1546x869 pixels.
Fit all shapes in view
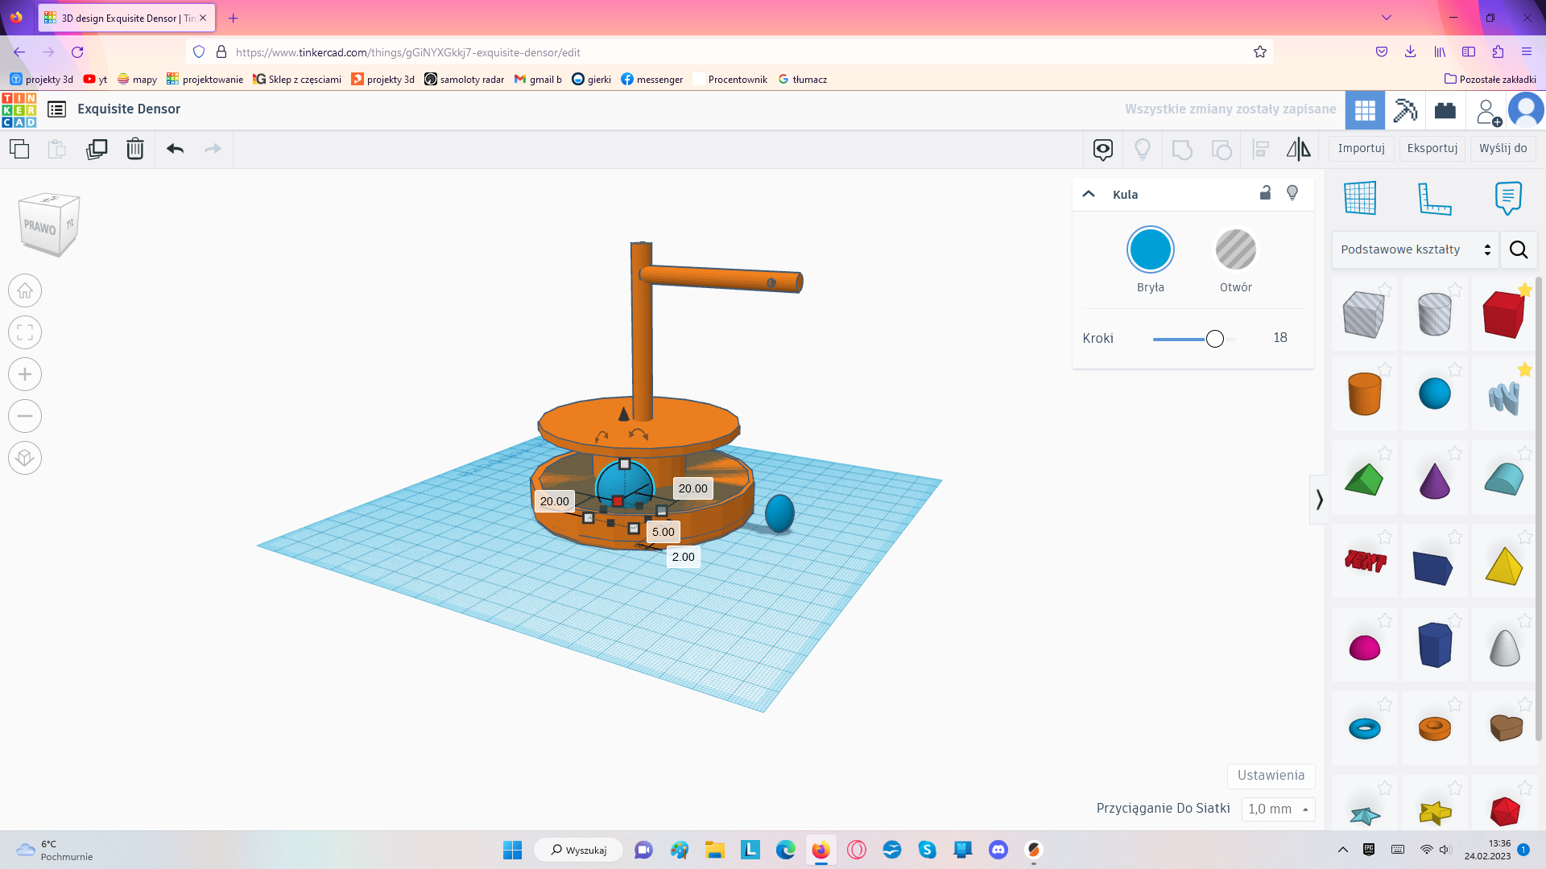pos(25,332)
